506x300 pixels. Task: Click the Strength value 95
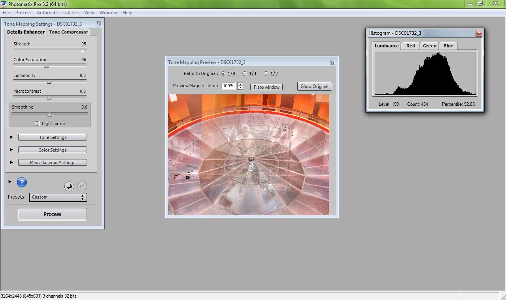pyautogui.click(x=84, y=44)
